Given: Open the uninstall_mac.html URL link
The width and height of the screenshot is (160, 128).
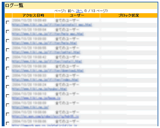Looking at the screenshot, I should pos(52,25).
